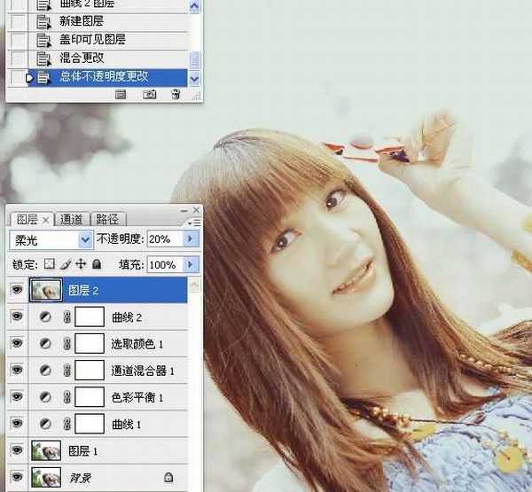532x492 pixels.
Task: Click the lock transparent pixels icon
Action: click(50, 264)
